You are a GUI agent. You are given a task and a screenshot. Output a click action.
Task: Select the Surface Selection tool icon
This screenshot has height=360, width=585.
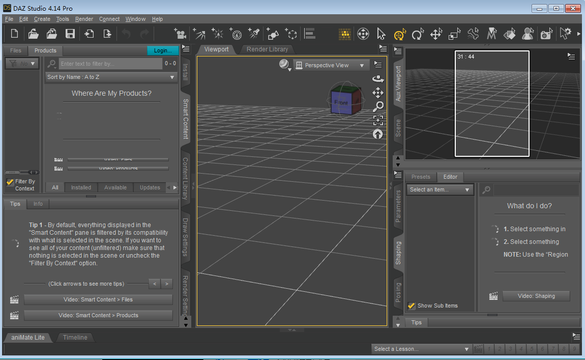pos(510,34)
